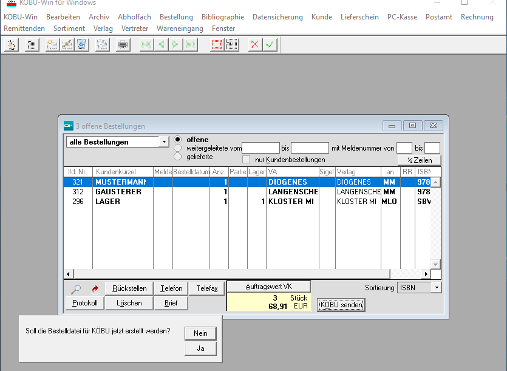Viewport: 507px width, 371px height.
Task: Click the magnifier search icon
Action: [76, 289]
